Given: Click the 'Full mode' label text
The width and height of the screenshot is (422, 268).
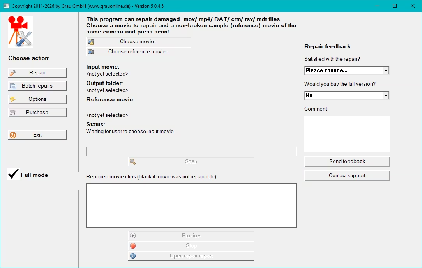Looking at the screenshot, I should click(x=34, y=175).
